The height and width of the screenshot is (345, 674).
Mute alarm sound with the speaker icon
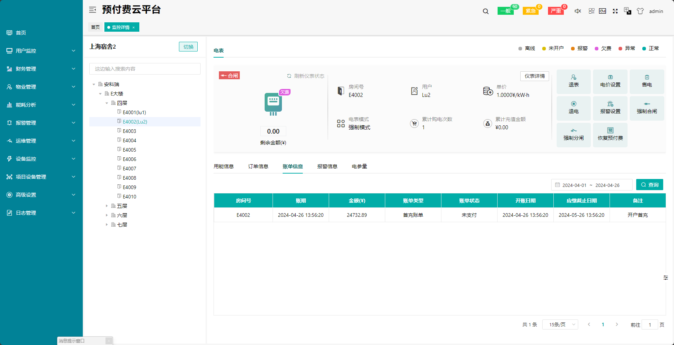point(578,11)
